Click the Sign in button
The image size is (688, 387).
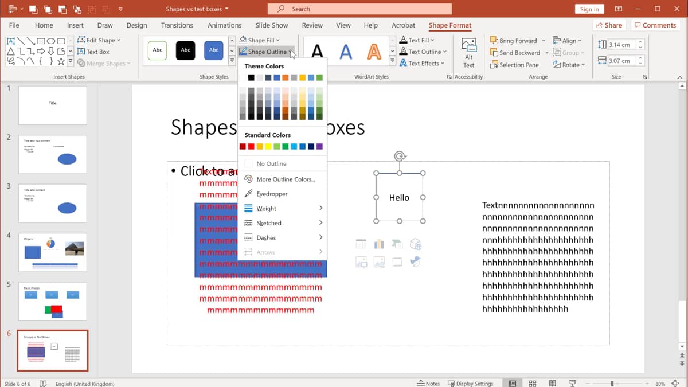click(589, 9)
